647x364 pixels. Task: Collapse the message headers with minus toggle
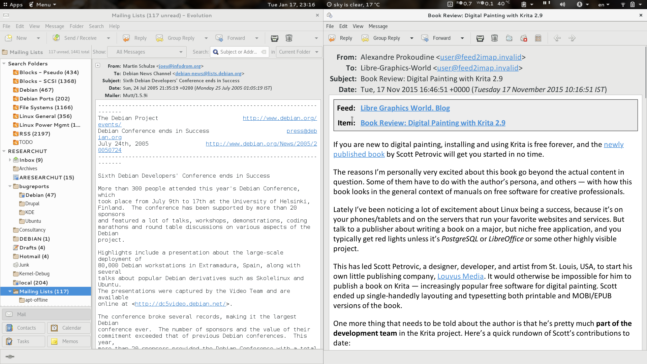point(98,65)
